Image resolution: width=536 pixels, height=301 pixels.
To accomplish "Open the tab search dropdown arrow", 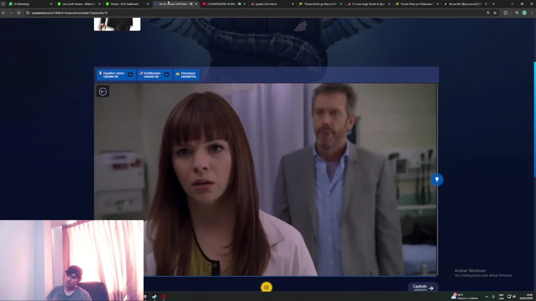I will click(x=3, y=4).
